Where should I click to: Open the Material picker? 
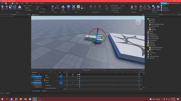(74, 7)
